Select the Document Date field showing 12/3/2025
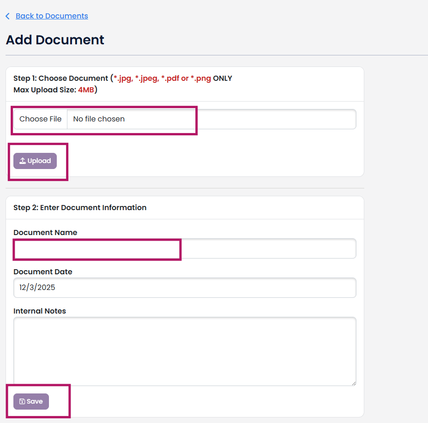Viewport: 428px width, 423px height. 185,288
